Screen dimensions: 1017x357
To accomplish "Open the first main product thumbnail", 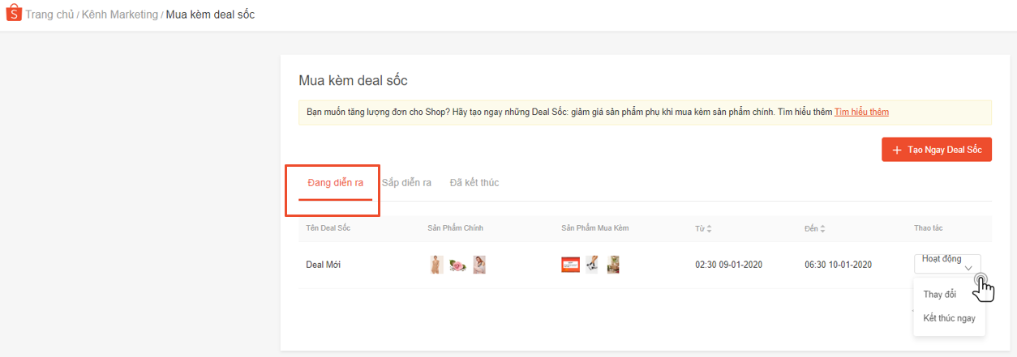I will click(x=436, y=265).
